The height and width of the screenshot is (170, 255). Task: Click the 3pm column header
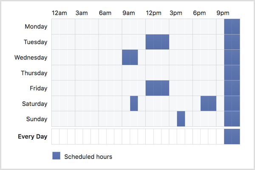(176, 13)
